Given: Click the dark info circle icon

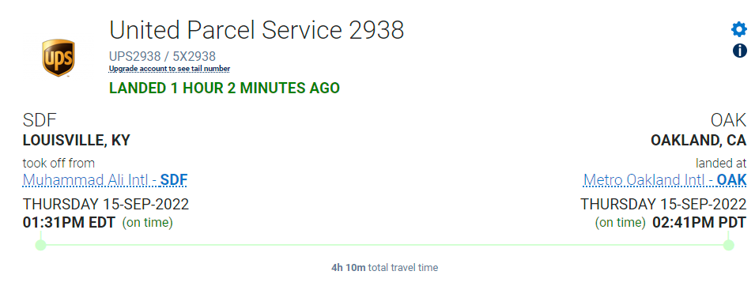Looking at the screenshot, I should click(x=740, y=50).
